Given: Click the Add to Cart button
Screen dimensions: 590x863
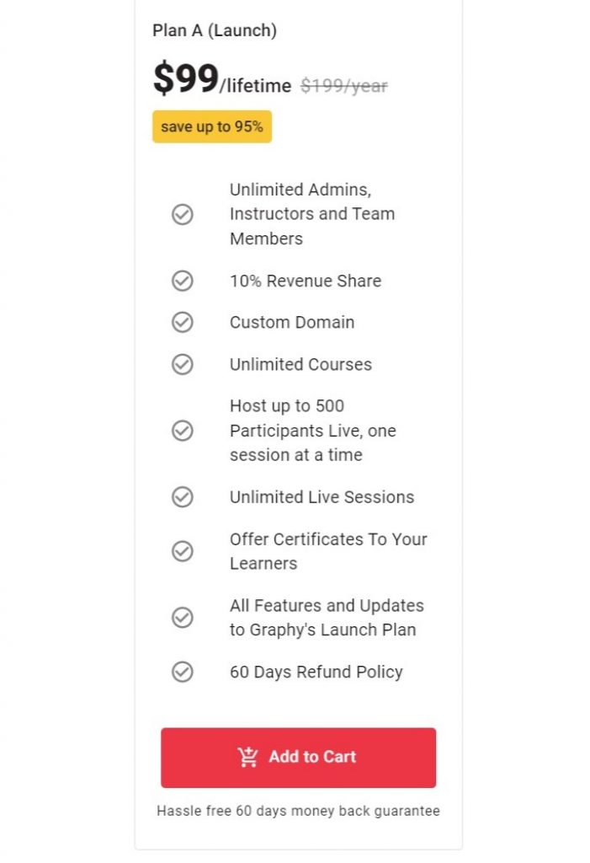Looking at the screenshot, I should pyautogui.click(x=298, y=758).
